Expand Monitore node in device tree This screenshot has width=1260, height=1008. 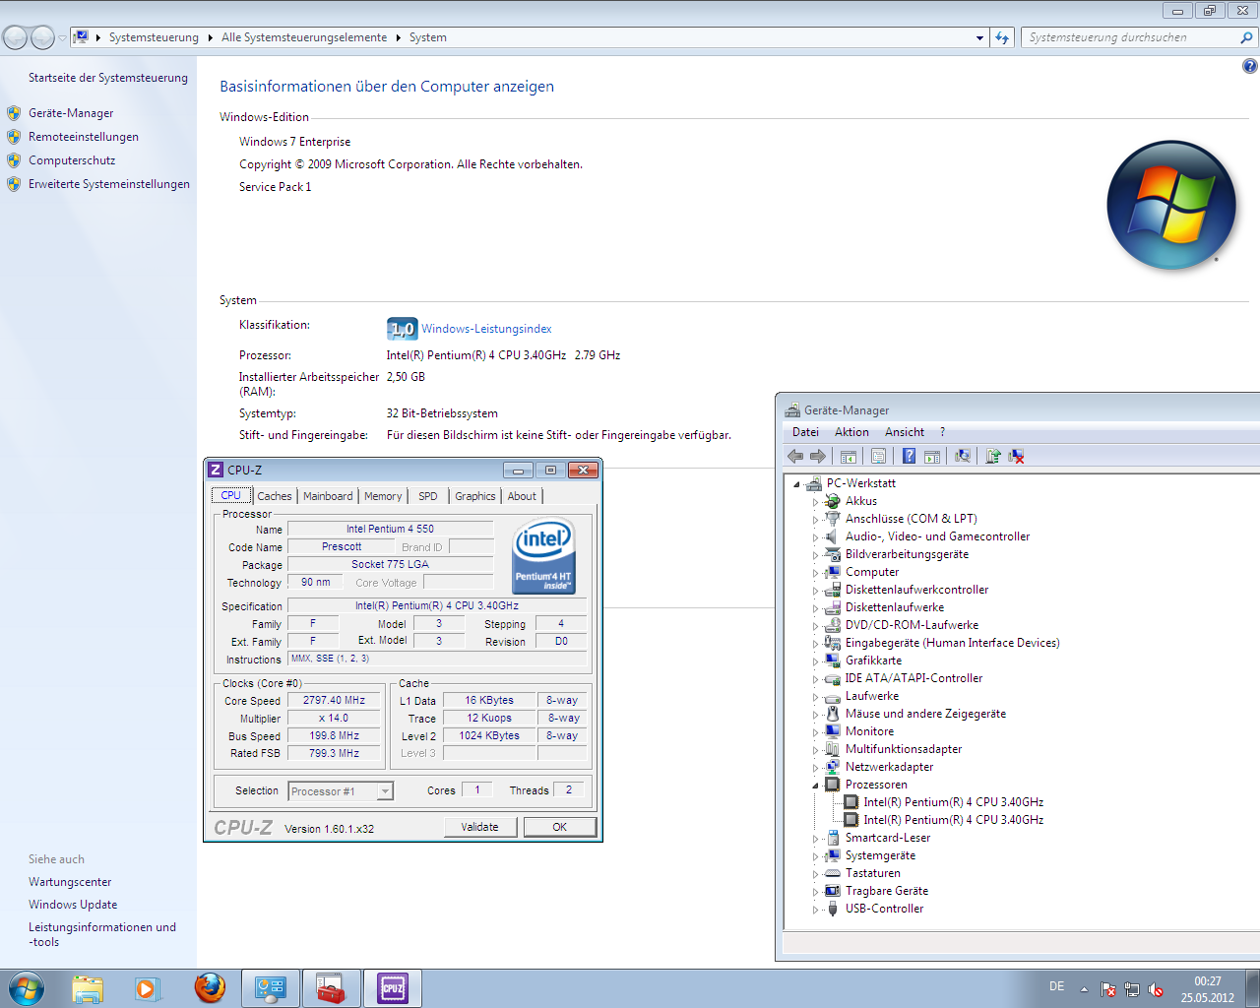click(x=815, y=731)
